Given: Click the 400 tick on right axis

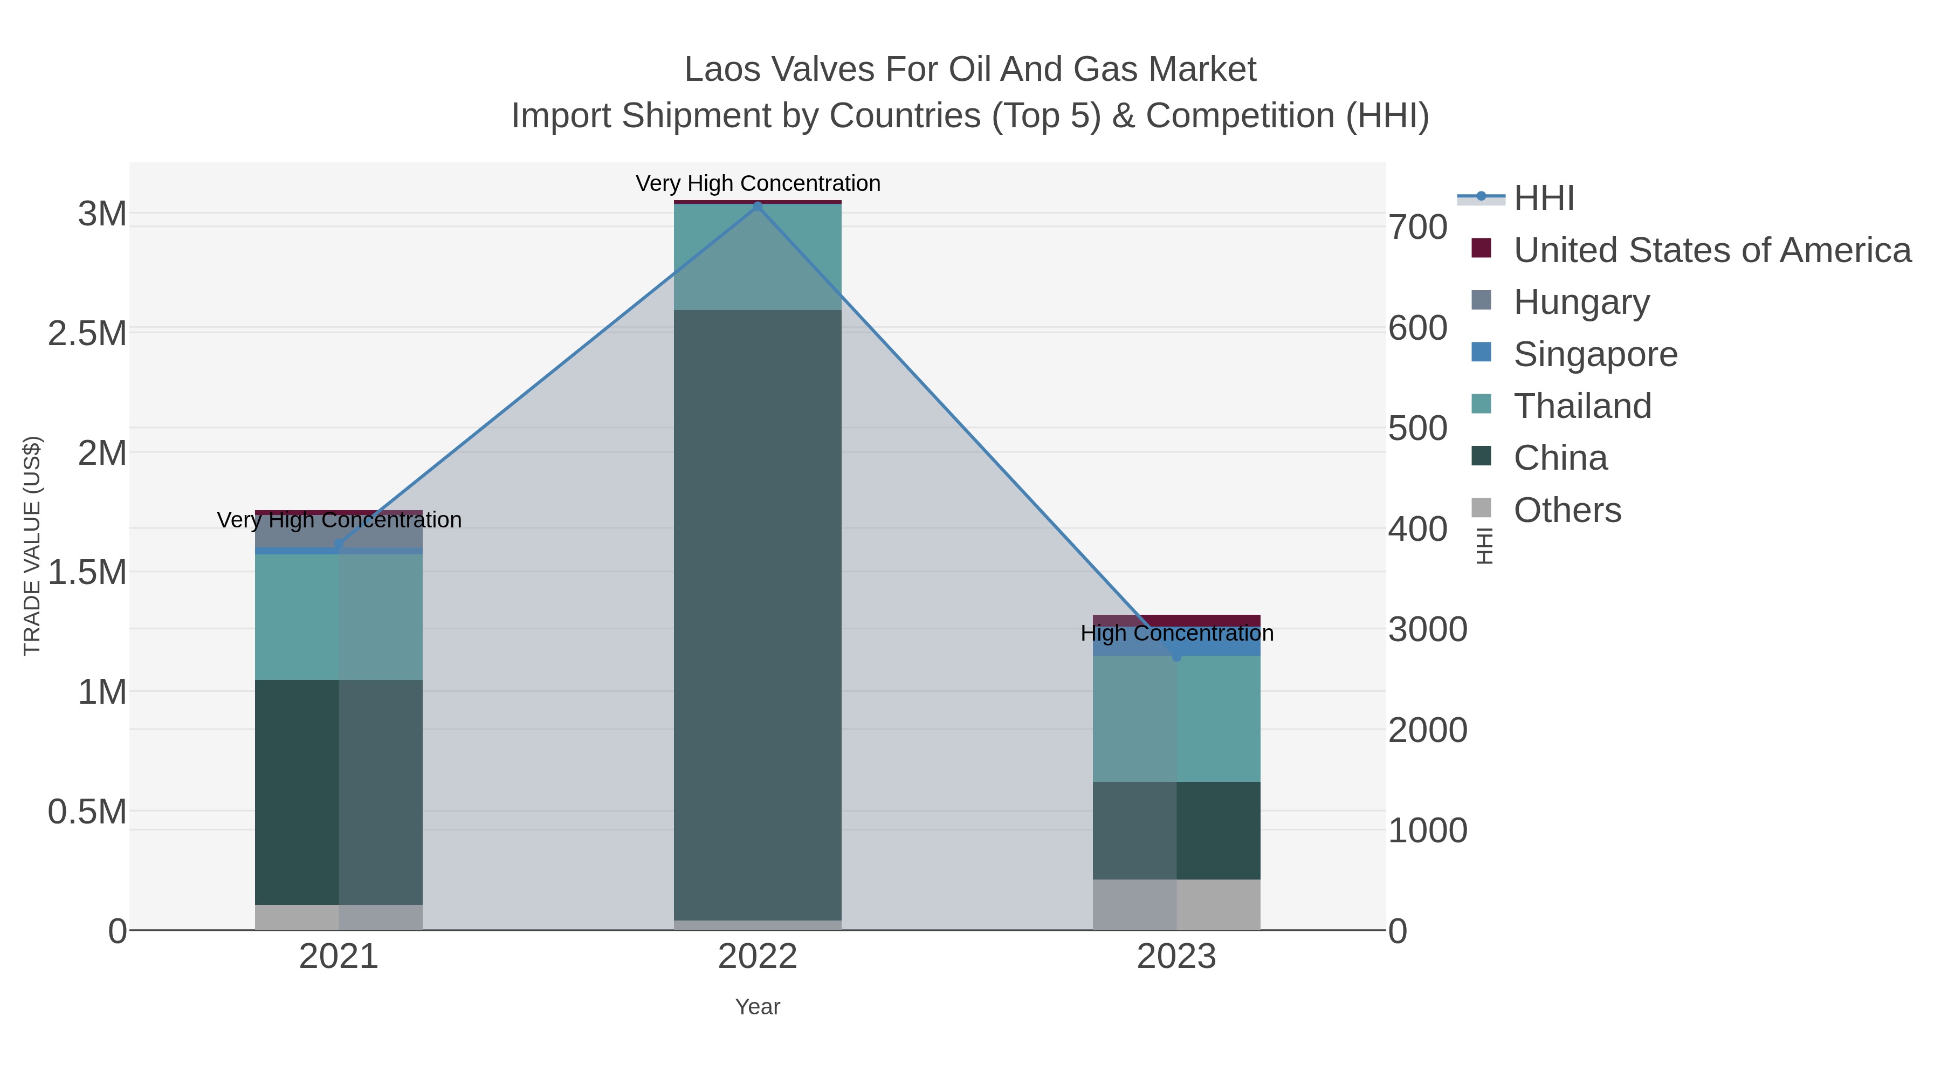Looking at the screenshot, I should [1418, 529].
